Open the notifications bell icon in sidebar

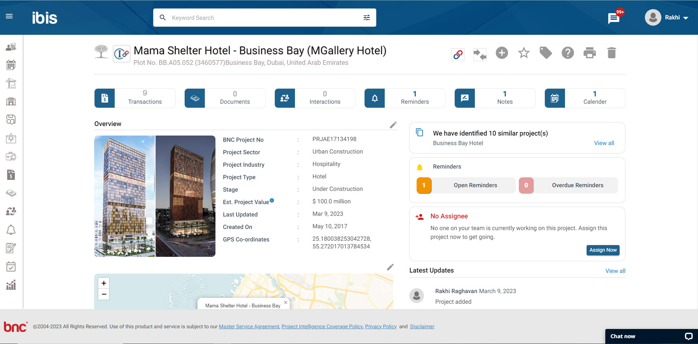coord(11,230)
